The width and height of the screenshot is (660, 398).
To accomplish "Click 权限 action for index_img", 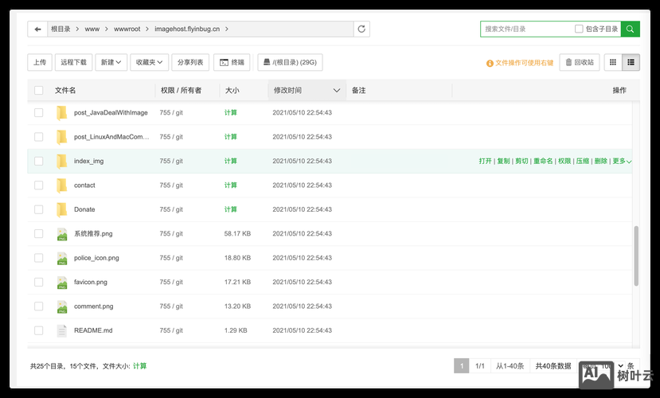I will [564, 161].
